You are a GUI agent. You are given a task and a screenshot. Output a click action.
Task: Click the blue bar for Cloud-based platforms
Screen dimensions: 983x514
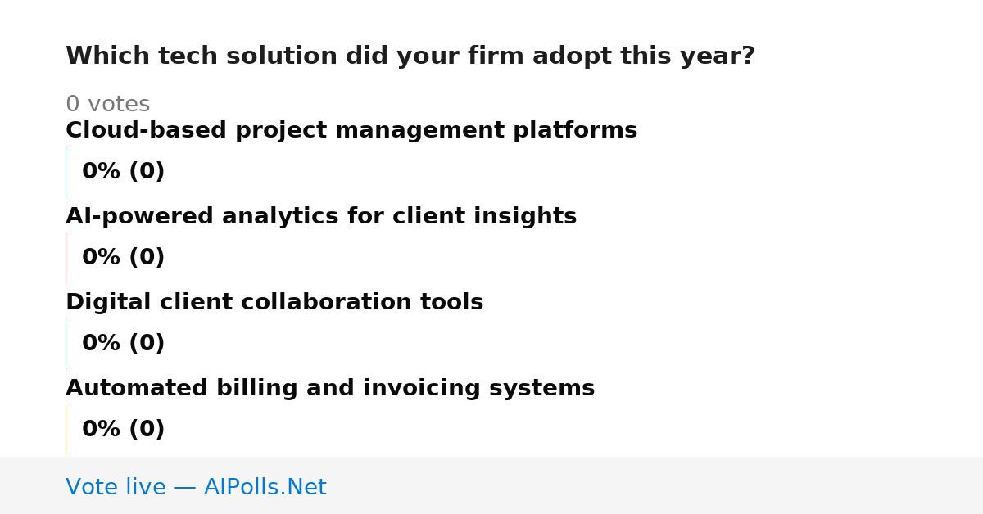(66, 172)
